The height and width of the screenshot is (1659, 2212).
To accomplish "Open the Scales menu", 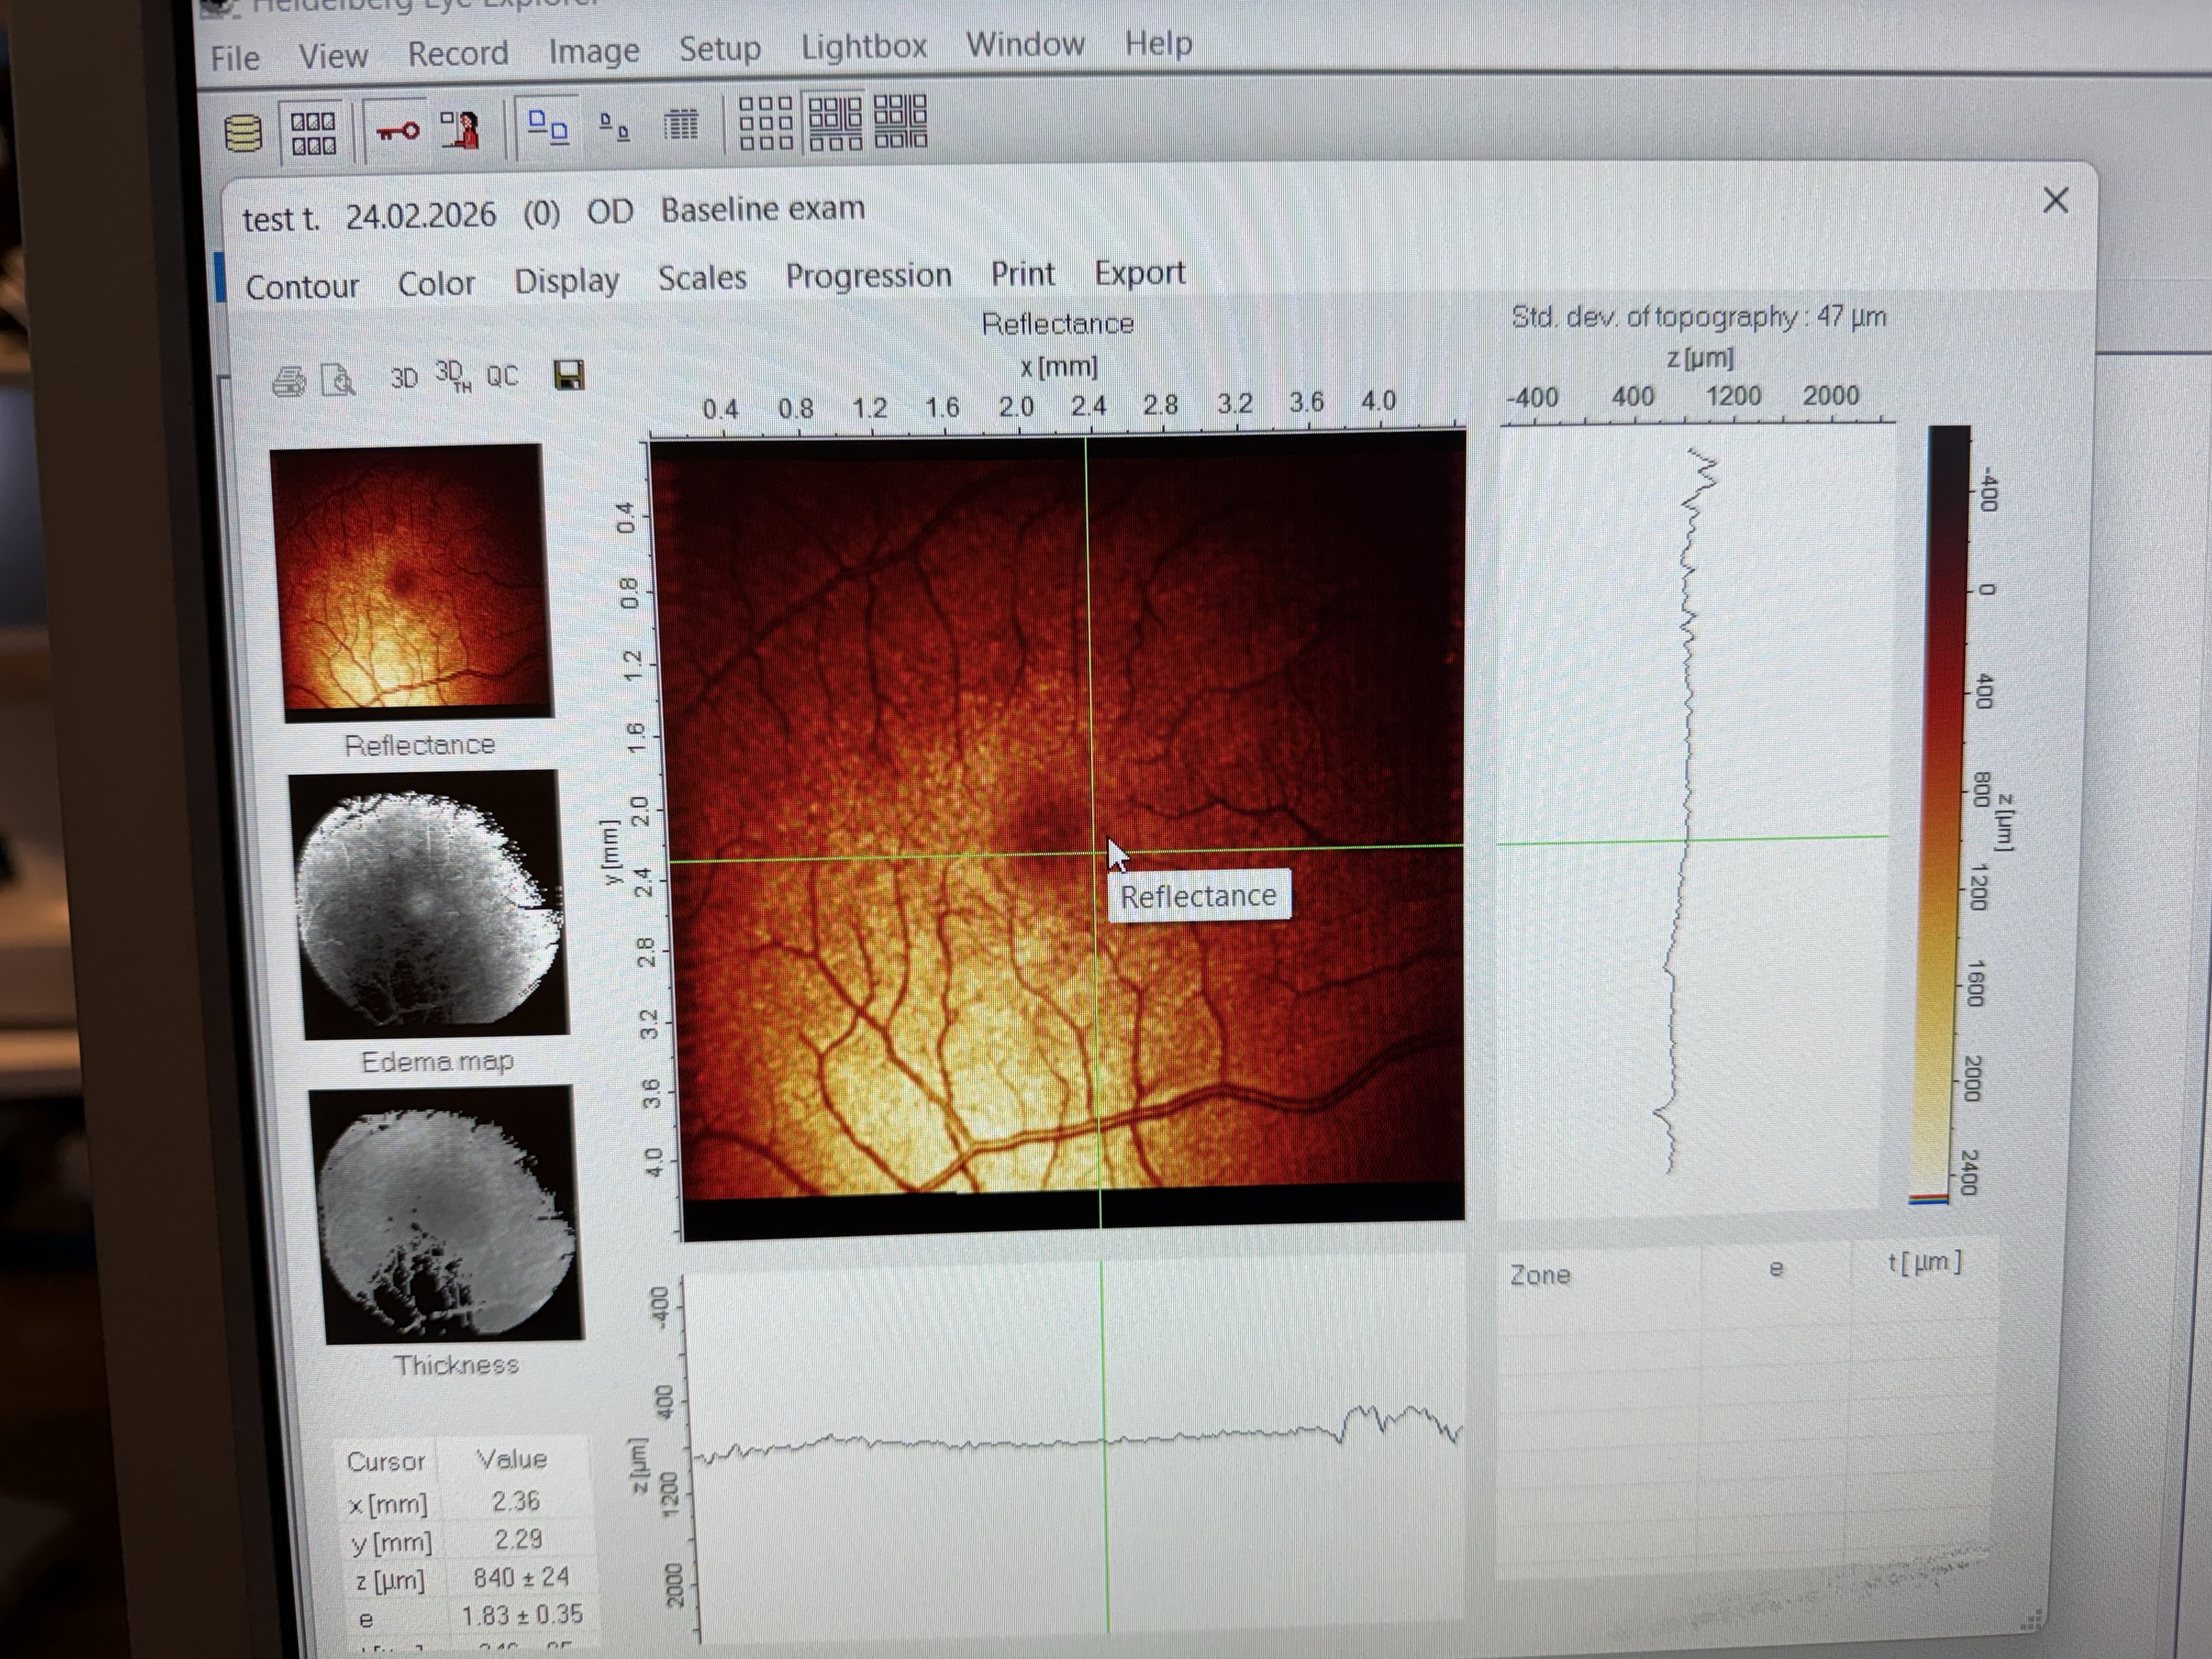I will coord(702,278).
